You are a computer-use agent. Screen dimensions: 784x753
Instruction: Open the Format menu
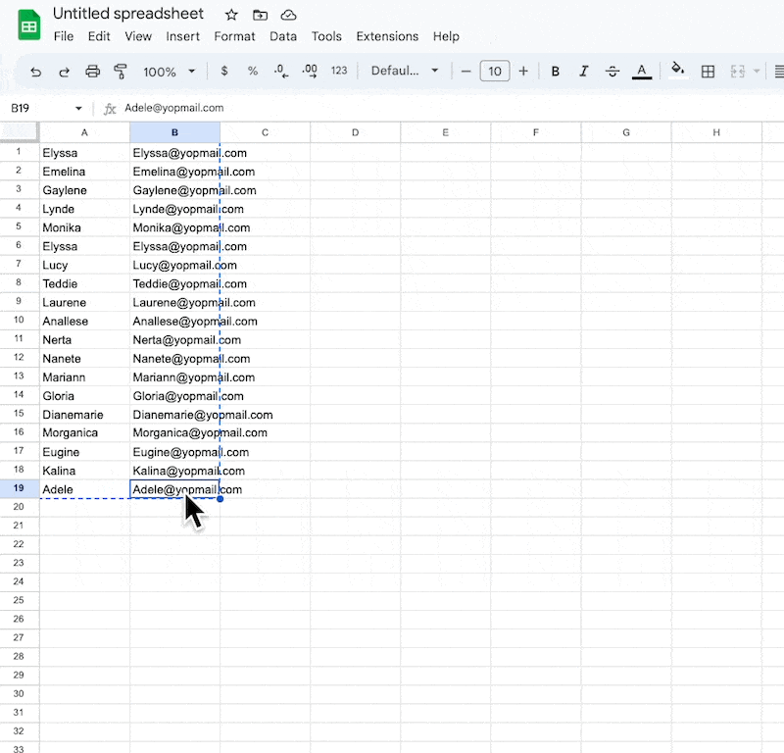click(x=234, y=36)
